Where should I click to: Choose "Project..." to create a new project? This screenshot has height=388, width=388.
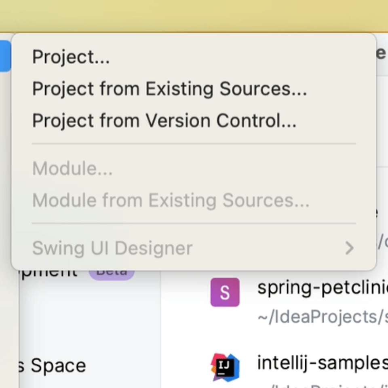[x=71, y=57]
